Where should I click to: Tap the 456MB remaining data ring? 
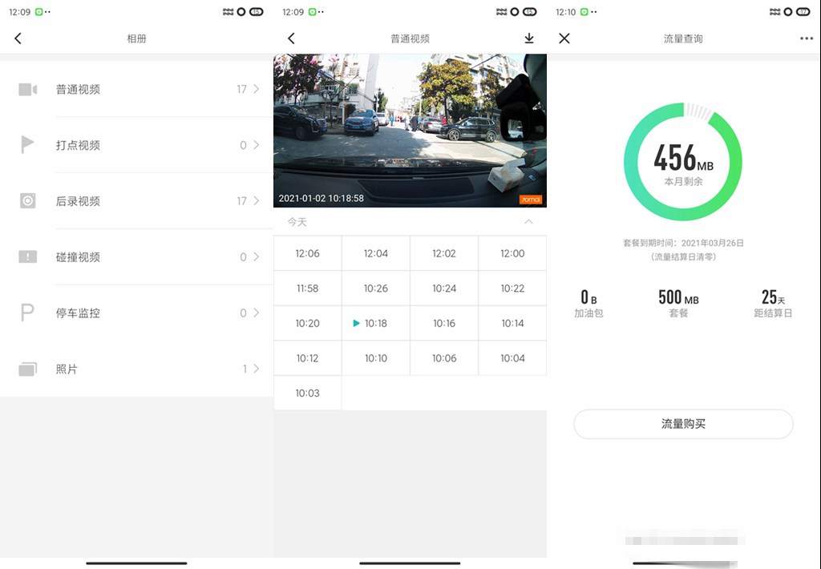683,161
